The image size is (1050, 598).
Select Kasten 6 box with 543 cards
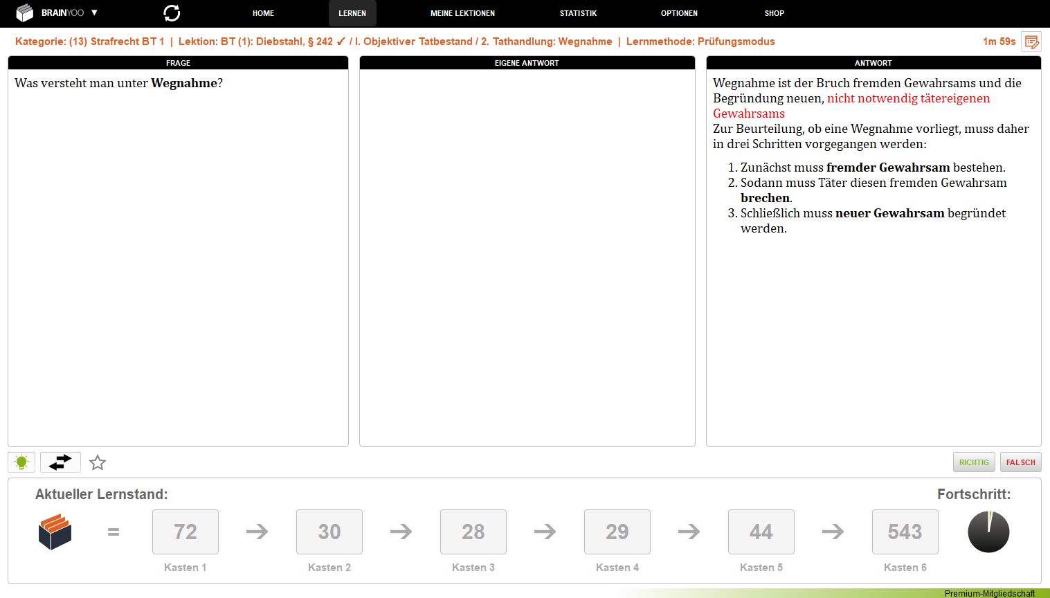(905, 532)
